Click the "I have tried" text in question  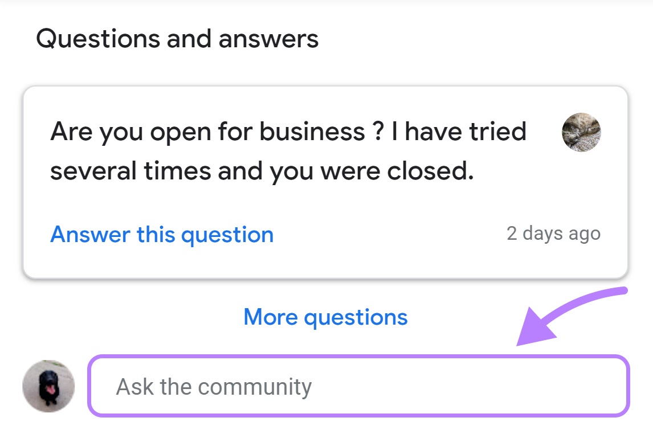point(459,132)
